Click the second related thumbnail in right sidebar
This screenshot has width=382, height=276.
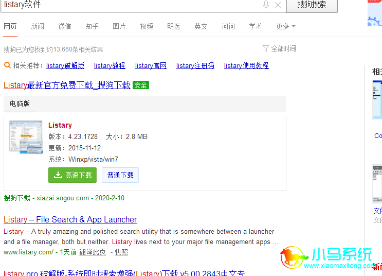point(377,184)
